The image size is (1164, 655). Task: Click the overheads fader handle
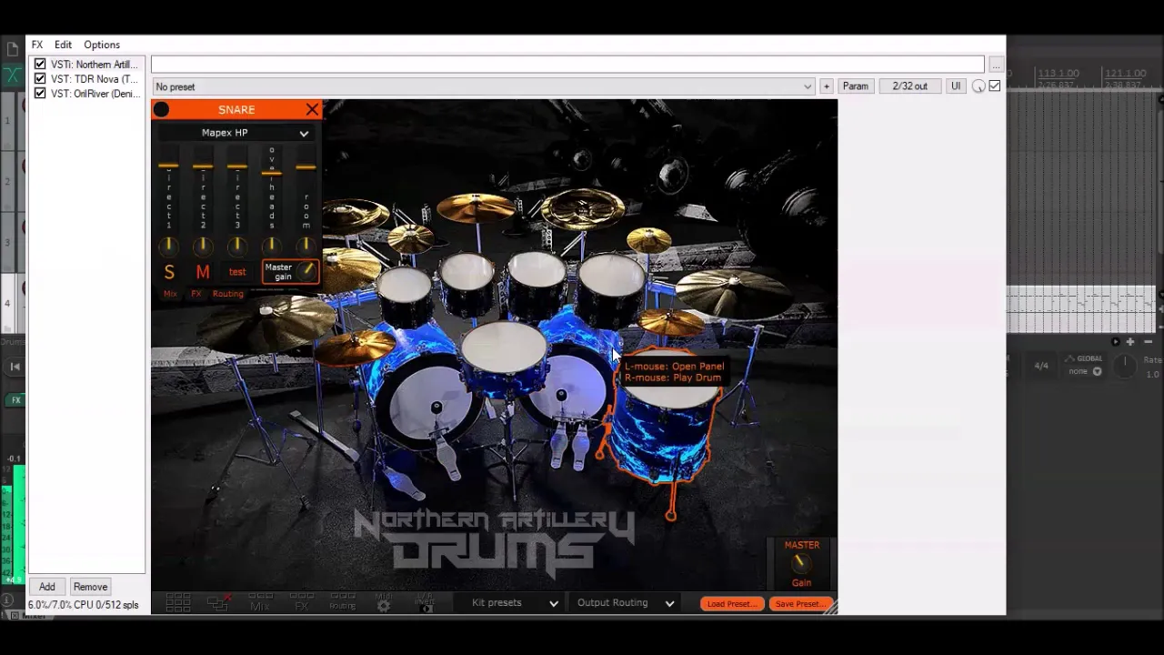click(x=271, y=172)
